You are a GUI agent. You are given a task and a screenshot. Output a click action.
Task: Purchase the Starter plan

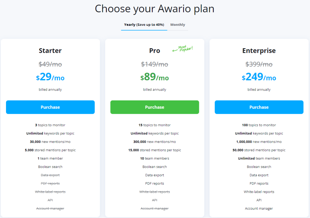pyautogui.click(x=50, y=107)
